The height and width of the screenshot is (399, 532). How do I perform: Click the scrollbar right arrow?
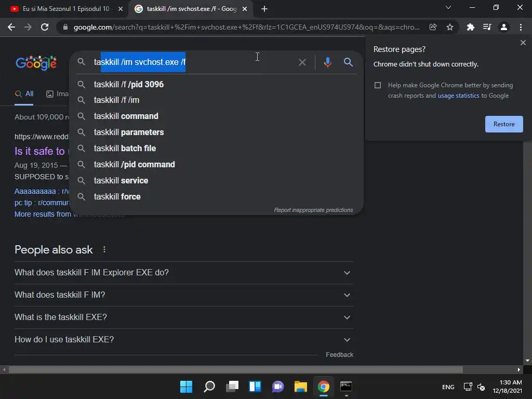(x=519, y=369)
